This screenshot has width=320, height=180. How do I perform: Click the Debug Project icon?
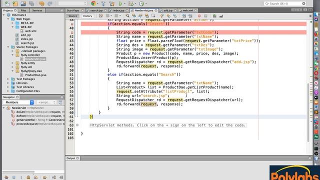[x=131, y=3]
